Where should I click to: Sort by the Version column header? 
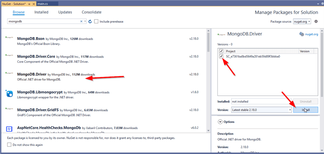pyautogui.click(x=306, y=51)
